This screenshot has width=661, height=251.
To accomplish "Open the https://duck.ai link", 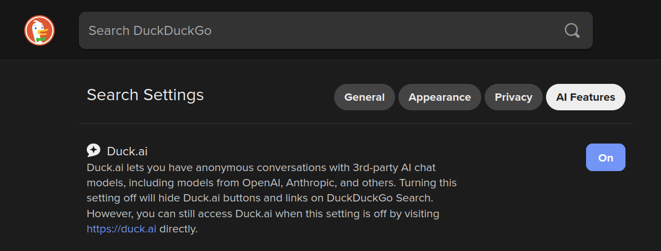I will point(121,229).
